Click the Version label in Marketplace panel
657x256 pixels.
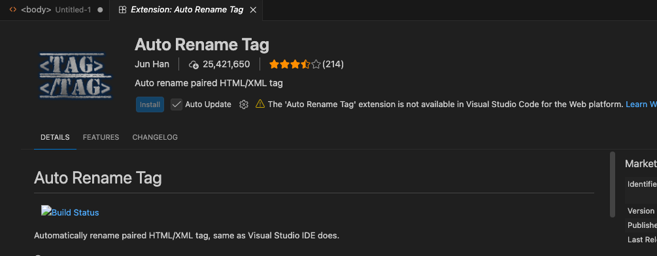[641, 211]
